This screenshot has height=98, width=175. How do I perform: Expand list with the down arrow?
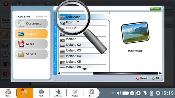(x=85, y=69)
